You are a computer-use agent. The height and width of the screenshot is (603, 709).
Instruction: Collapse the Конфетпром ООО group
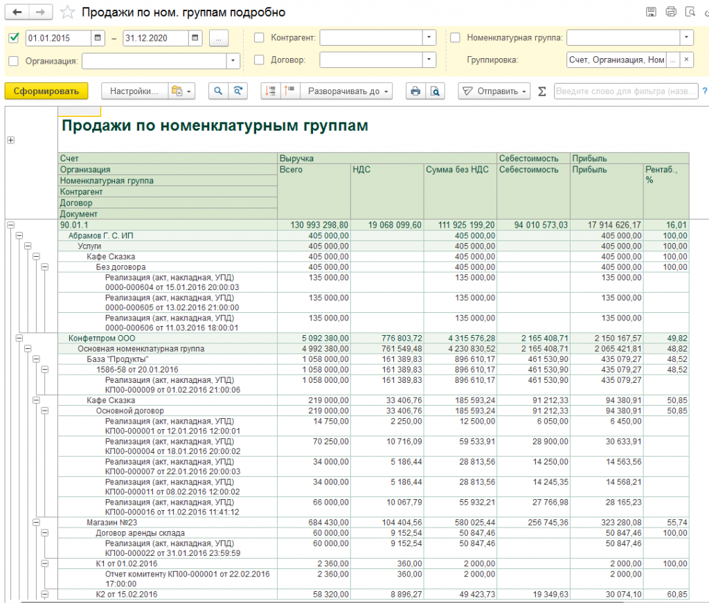pos(19,338)
